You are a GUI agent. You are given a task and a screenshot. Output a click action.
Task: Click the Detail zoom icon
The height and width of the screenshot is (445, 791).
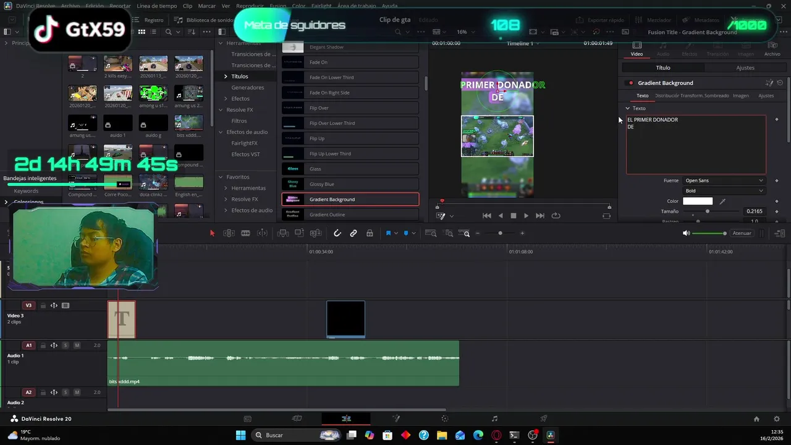(x=449, y=233)
